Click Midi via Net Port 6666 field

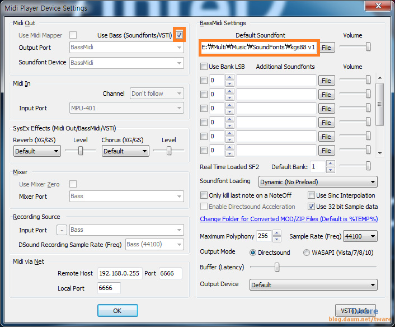point(171,273)
